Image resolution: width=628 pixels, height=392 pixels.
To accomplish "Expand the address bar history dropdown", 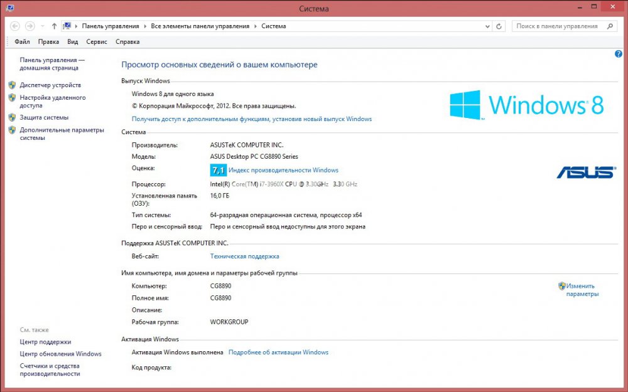I will pyautogui.click(x=487, y=26).
